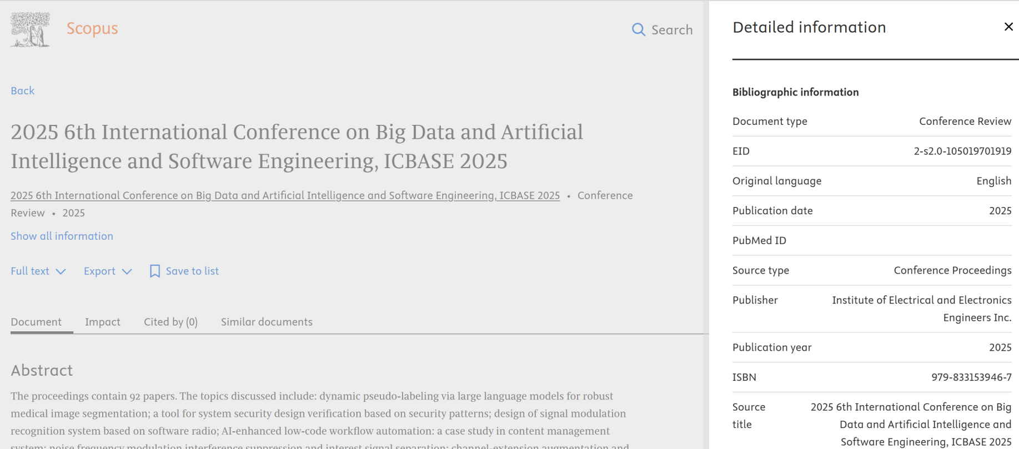Viewport: 1019px width, 449px height.
Task: Click the search magnifier icon
Action: pos(639,30)
